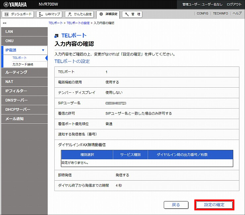
Task: Click the TELポート value 1
Action: point(106,72)
